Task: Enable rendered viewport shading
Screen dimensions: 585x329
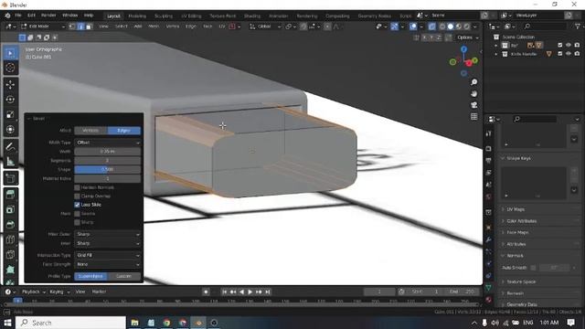Action: (467, 27)
